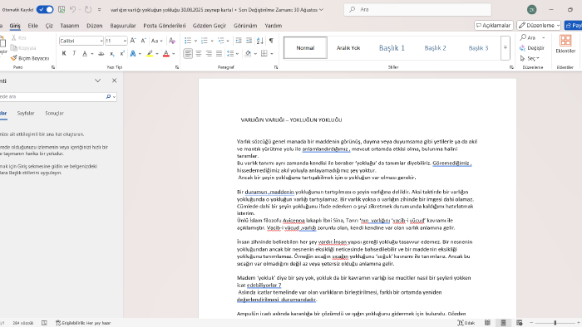Apply superscript formatting

tap(121, 54)
